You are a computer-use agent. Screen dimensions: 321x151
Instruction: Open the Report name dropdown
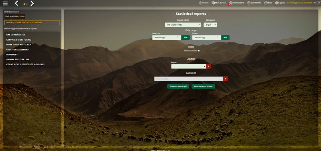183,25
